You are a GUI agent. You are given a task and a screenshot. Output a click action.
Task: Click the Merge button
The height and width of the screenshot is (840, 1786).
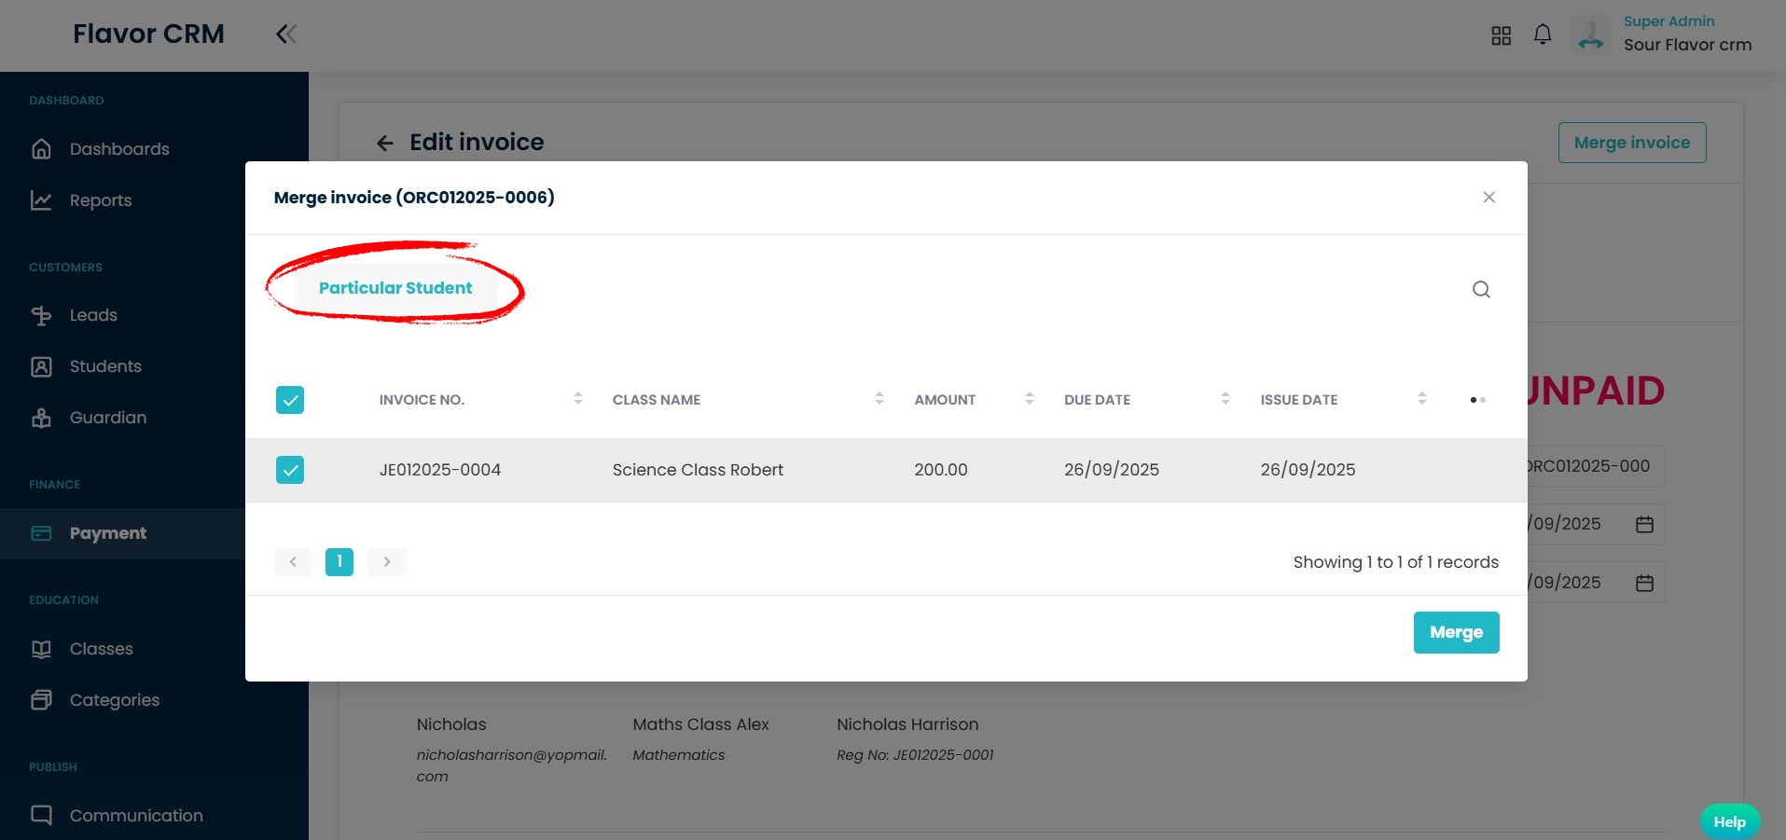(1456, 632)
